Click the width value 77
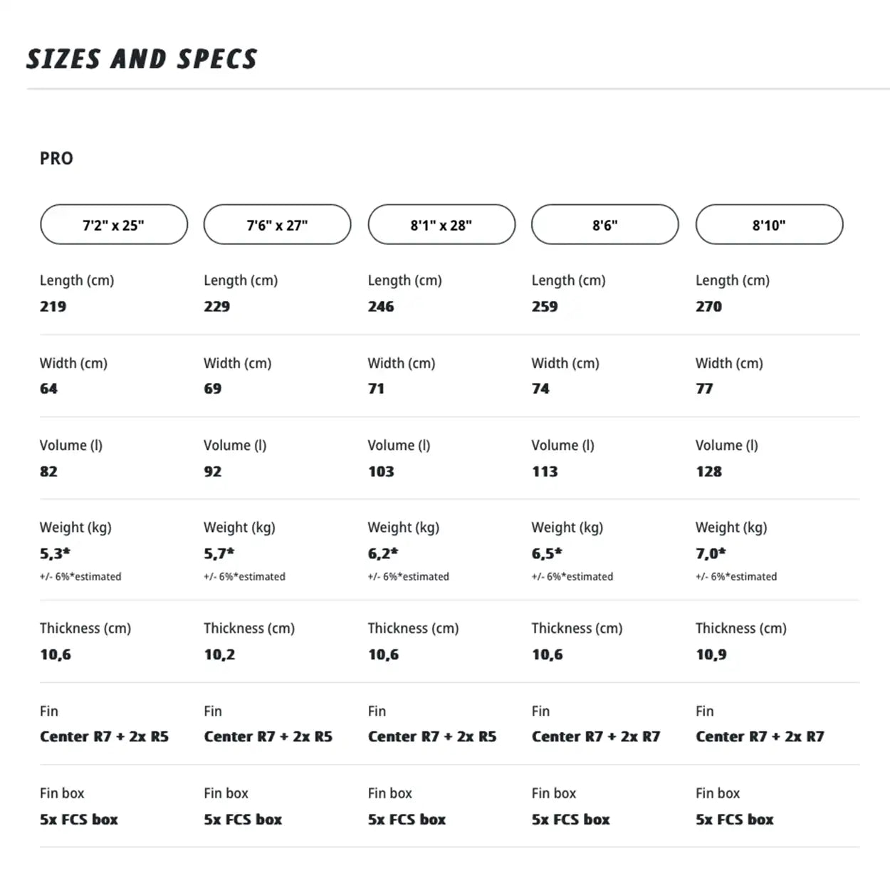890x890 pixels. tap(704, 389)
